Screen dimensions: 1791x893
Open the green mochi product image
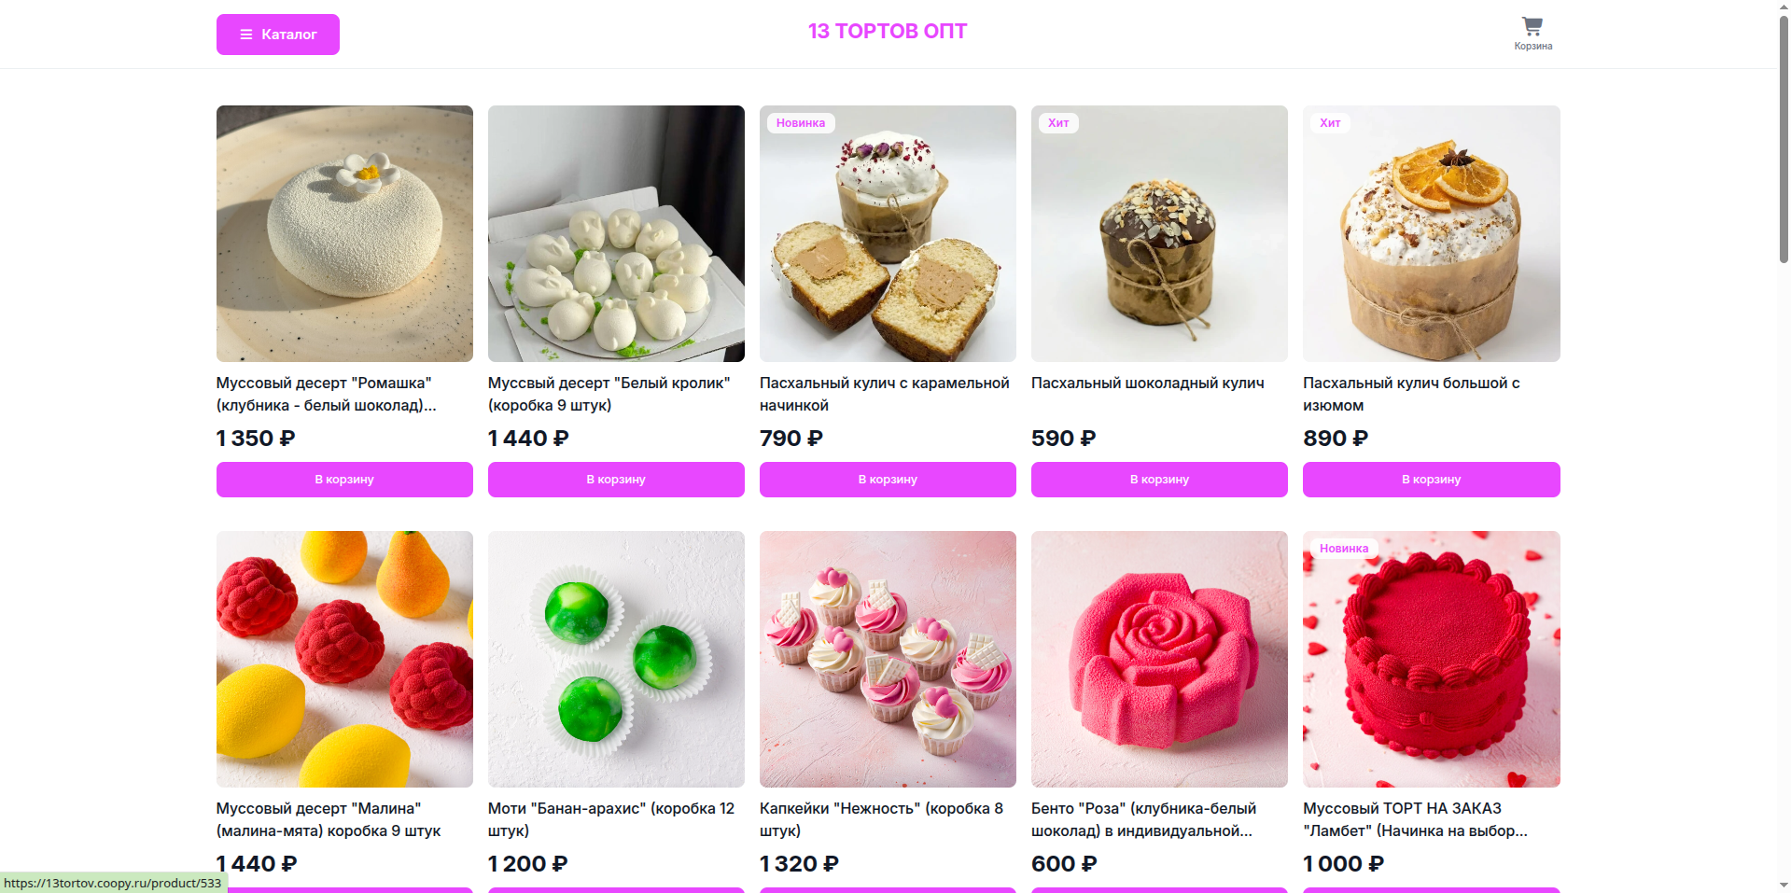(616, 659)
